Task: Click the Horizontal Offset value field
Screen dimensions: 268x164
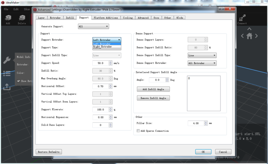Action: coord(100,86)
